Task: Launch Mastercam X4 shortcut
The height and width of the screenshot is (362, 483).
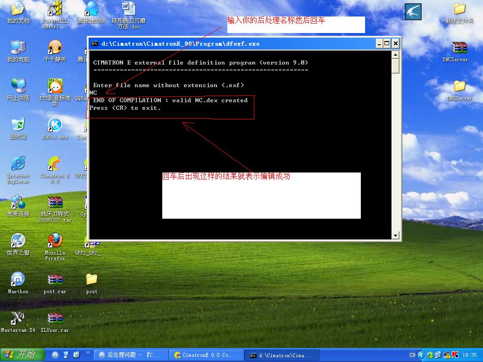Action: (18, 322)
